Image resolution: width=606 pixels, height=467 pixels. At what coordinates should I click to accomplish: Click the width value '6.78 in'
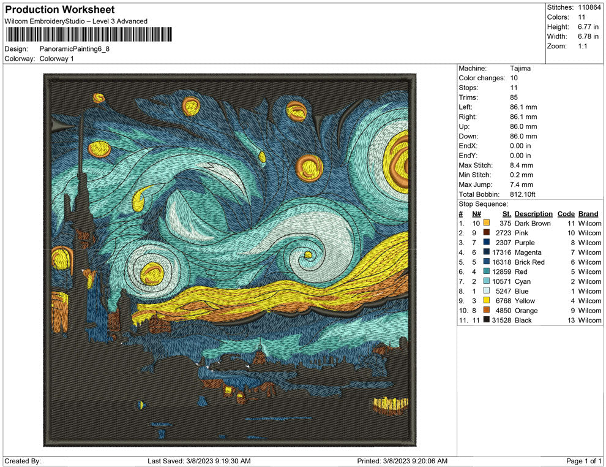(x=588, y=36)
